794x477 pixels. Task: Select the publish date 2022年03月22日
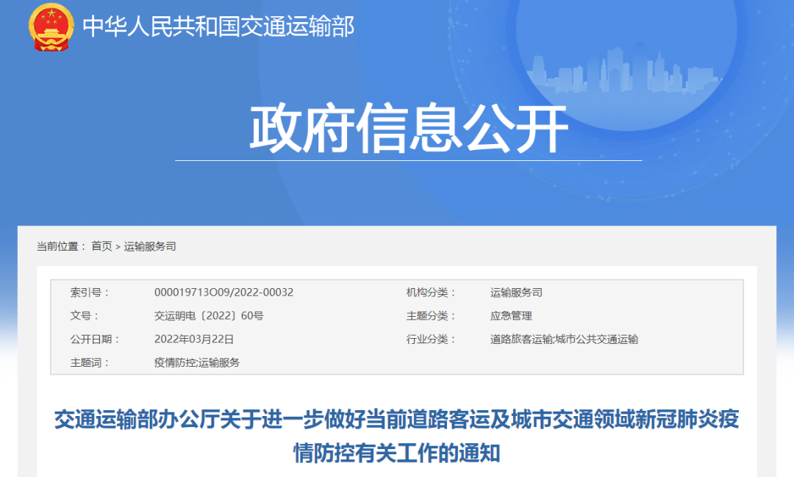click(194, 340)
